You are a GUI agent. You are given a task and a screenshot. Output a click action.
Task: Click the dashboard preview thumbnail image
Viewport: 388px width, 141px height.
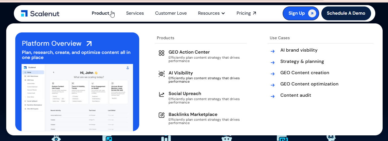tap(77, 97)
